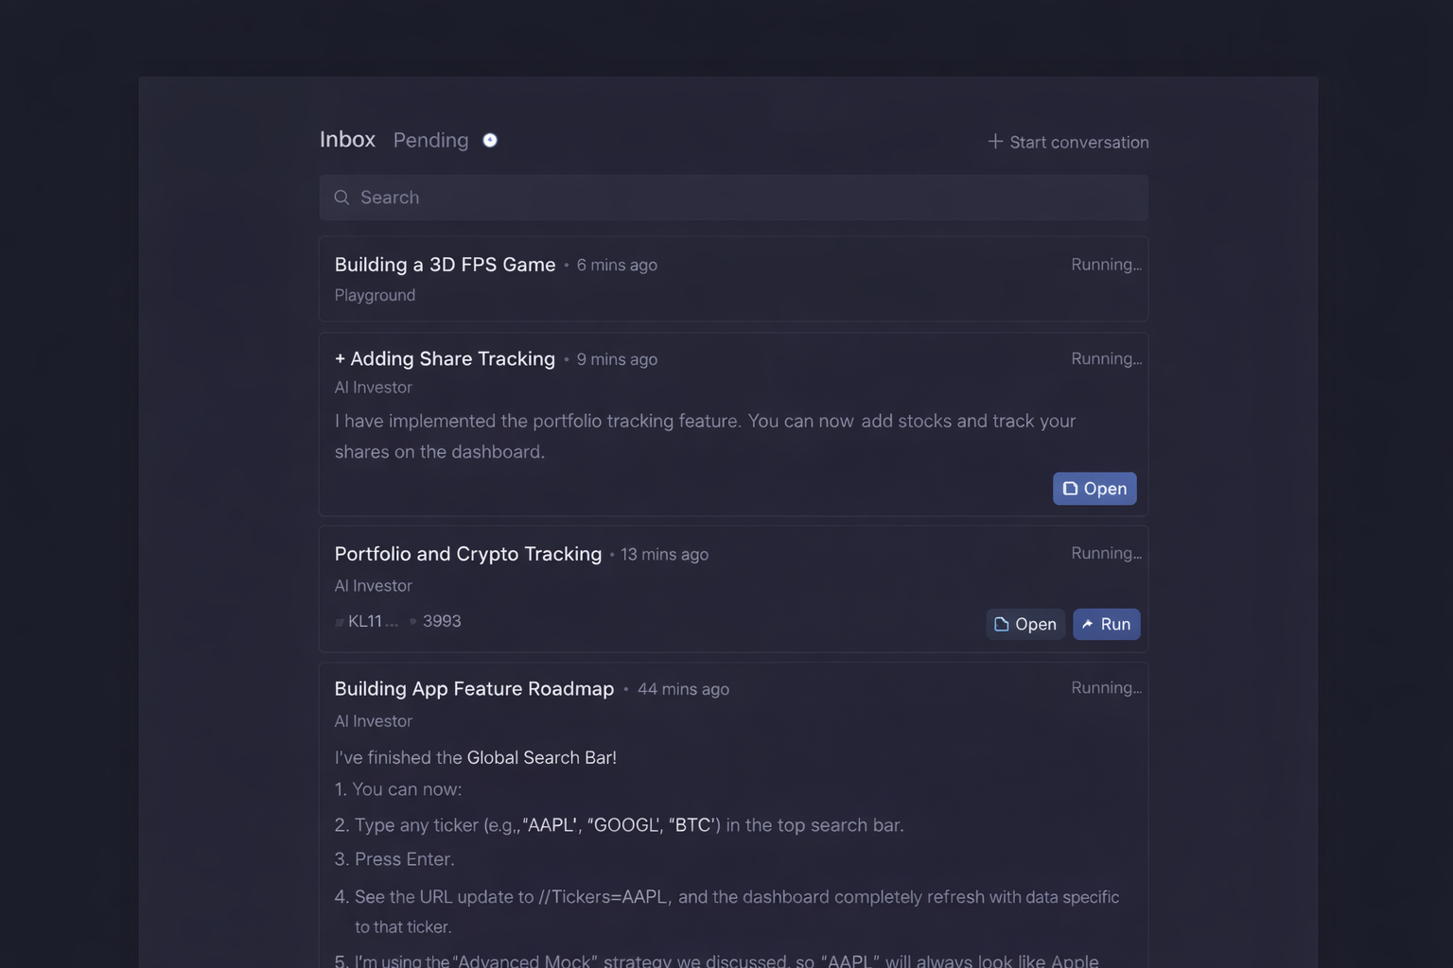The width and height of the screenshot is (1453, 968).
Task: Click the KL11 branch label
Action: (x=372, y=621)
